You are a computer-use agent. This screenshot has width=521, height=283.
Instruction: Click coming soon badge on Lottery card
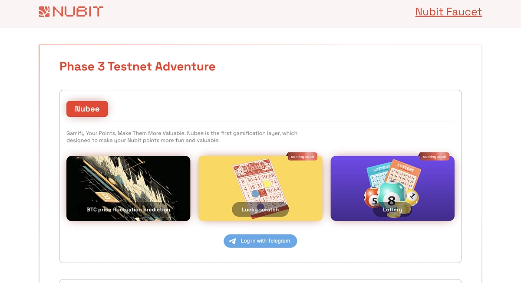click(434, 156)
